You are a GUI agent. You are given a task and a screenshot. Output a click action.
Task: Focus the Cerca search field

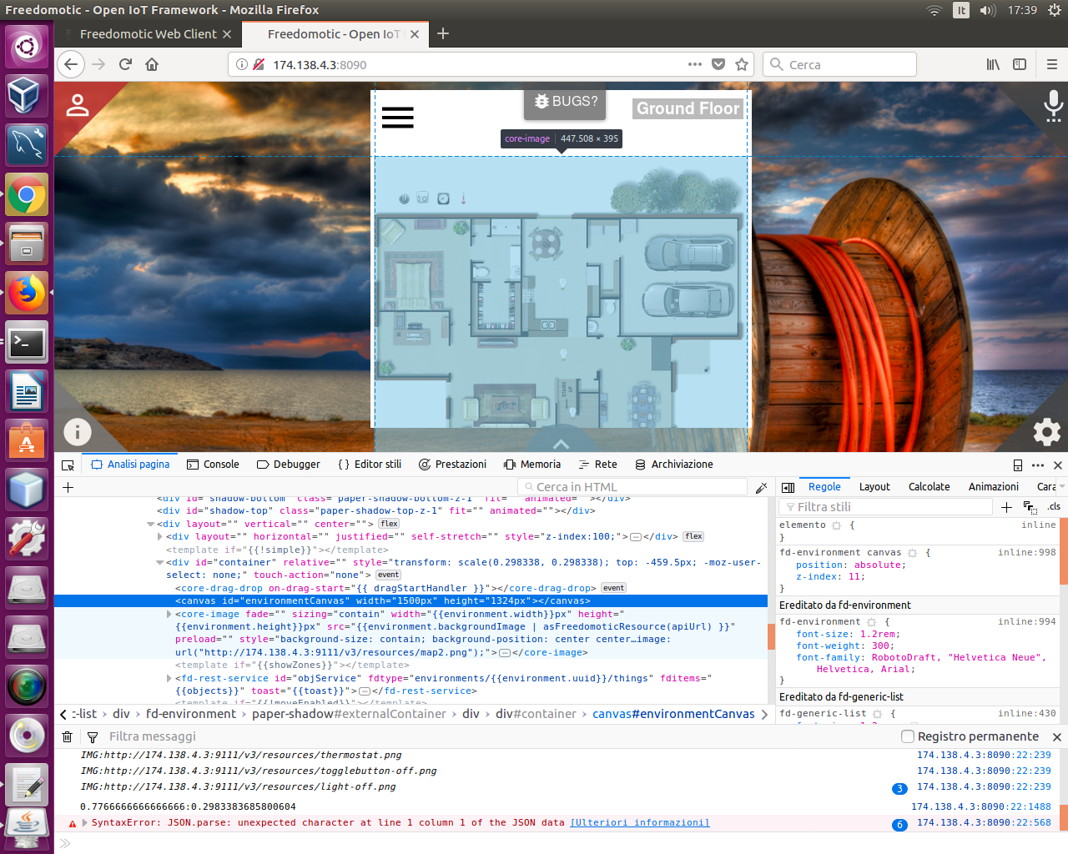coord(841,64)
